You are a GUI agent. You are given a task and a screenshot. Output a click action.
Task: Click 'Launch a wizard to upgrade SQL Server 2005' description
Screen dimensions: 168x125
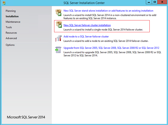coord(112,54)
